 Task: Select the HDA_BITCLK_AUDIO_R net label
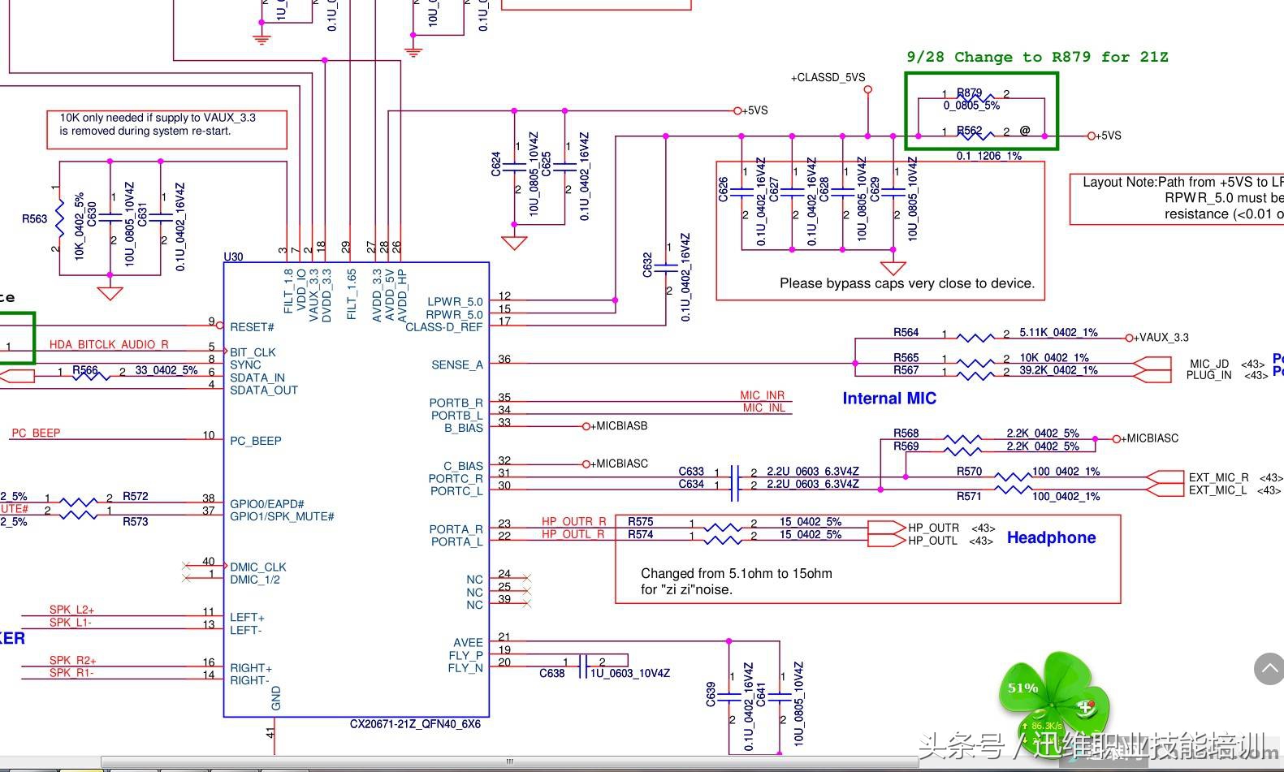109,344
